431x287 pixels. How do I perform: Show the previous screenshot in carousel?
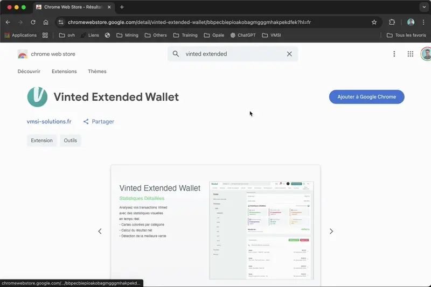[x=100, y=231]
